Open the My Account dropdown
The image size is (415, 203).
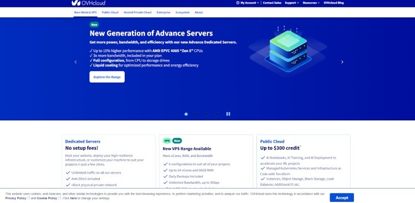(x=248, y=3)
